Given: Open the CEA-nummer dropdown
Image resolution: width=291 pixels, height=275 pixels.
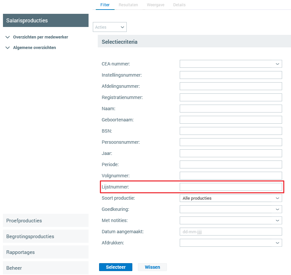Looking at the screenshot, I should pos(231,64).
